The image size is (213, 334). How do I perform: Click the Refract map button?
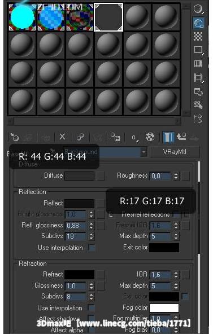click(x=101, y=275)
